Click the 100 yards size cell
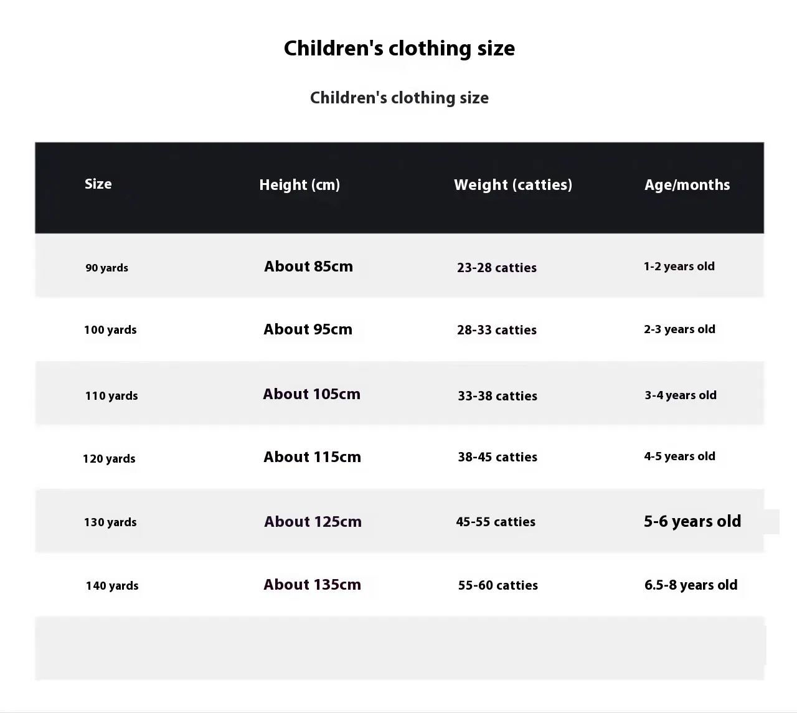The image size is (797, 713). point(110,330)
